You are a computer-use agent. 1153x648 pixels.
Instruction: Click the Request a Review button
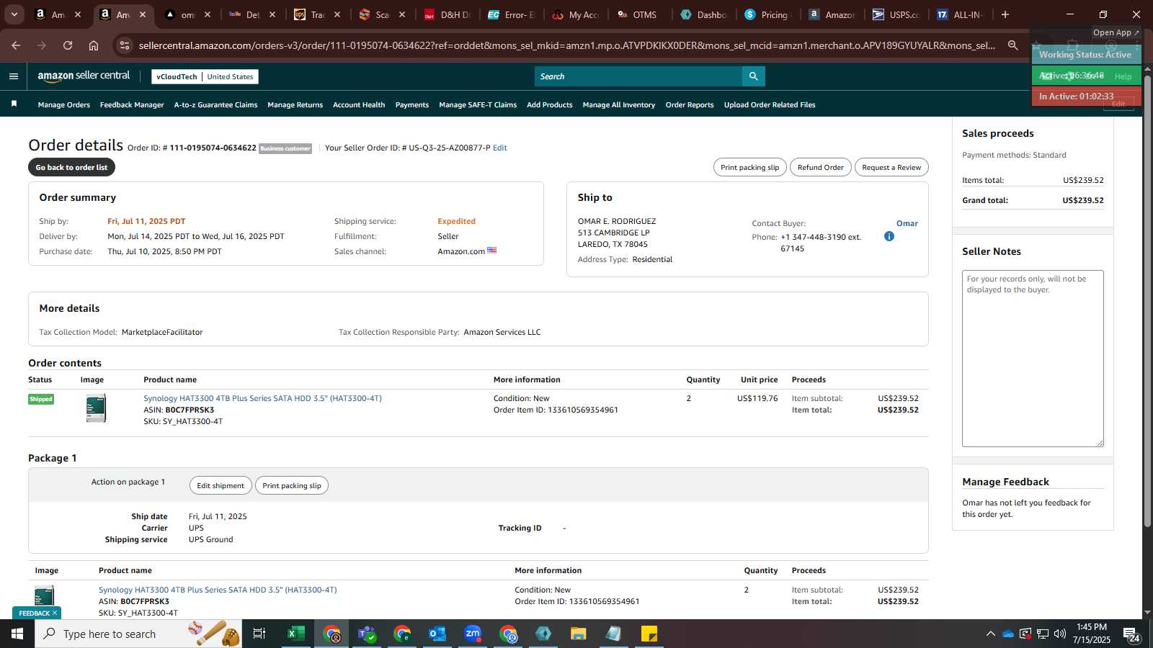pos(891,167)
